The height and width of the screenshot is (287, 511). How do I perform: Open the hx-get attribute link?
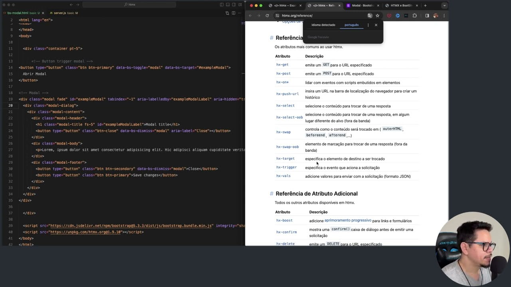coord(282,65)
